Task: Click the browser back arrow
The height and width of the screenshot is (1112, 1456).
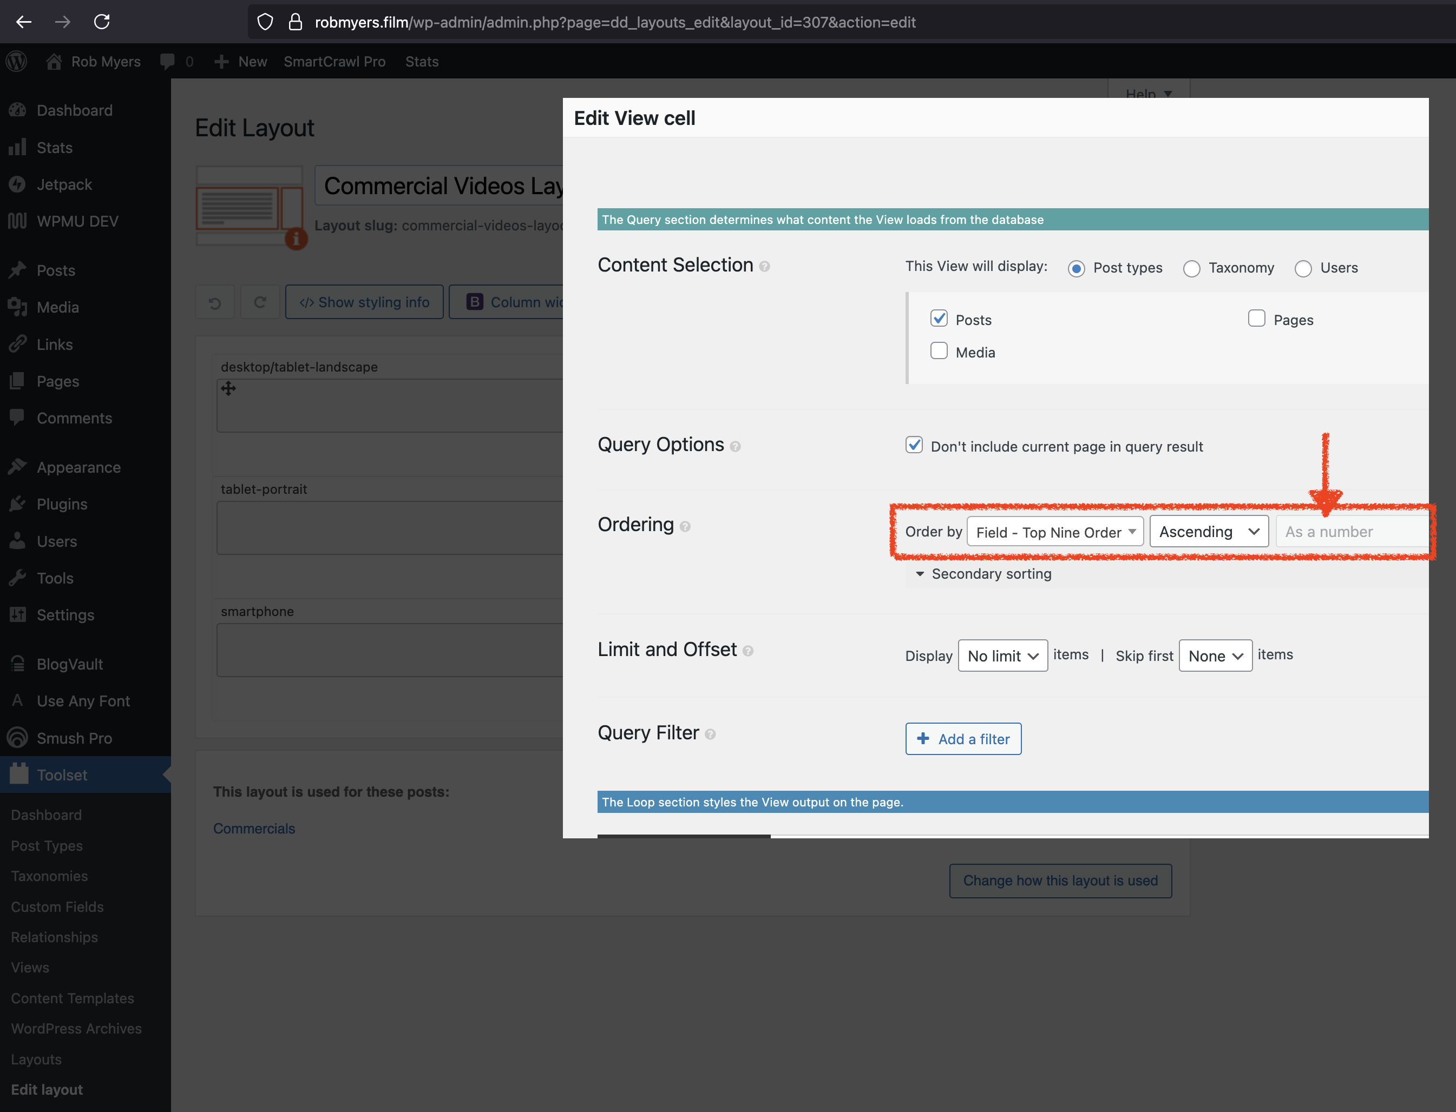Action: pyautogui.click(x=24, y=22)
